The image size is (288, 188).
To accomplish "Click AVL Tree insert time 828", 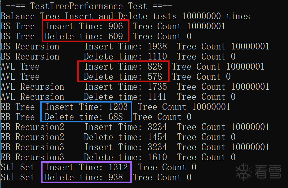I will pos(155,67).
